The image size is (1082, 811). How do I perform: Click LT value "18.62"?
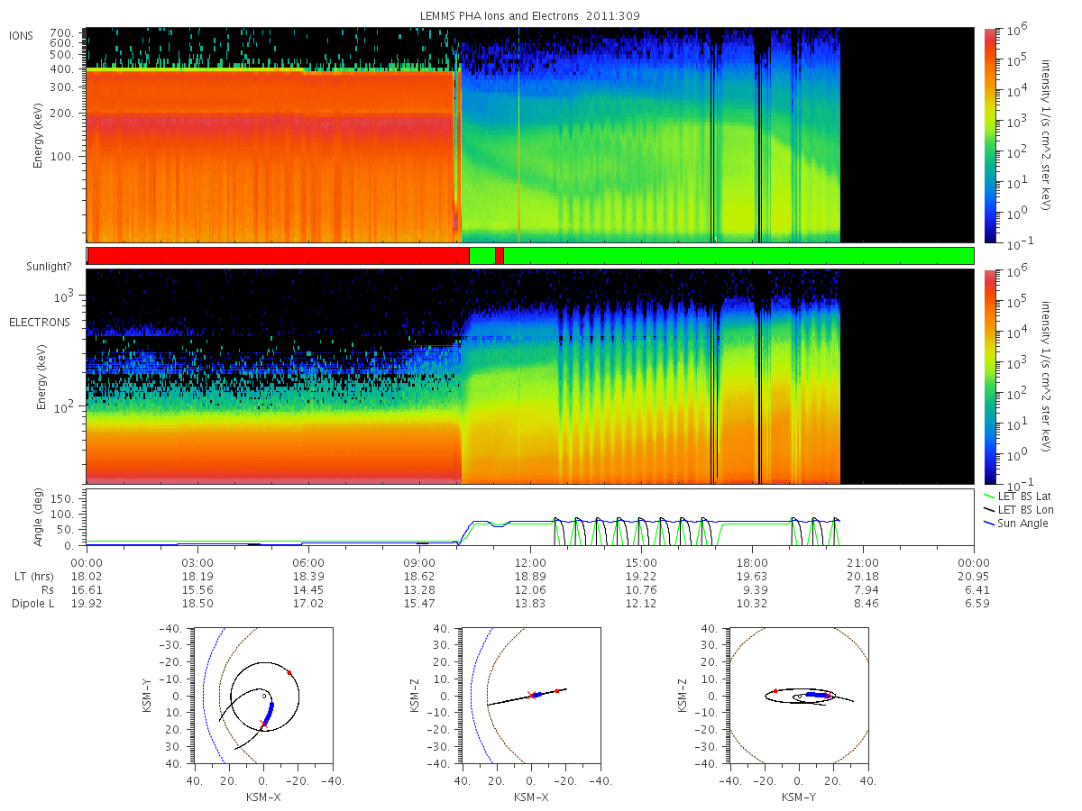click(x=419, y=577)
